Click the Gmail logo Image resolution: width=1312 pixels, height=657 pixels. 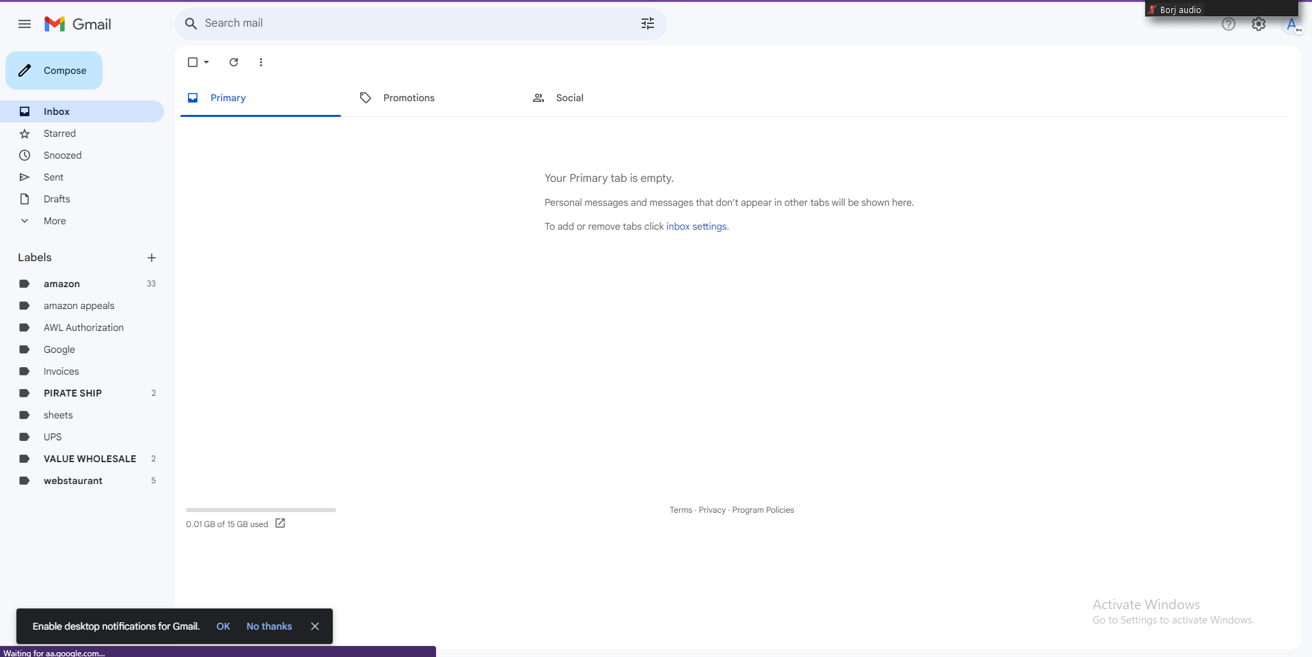tap(77, 24)
